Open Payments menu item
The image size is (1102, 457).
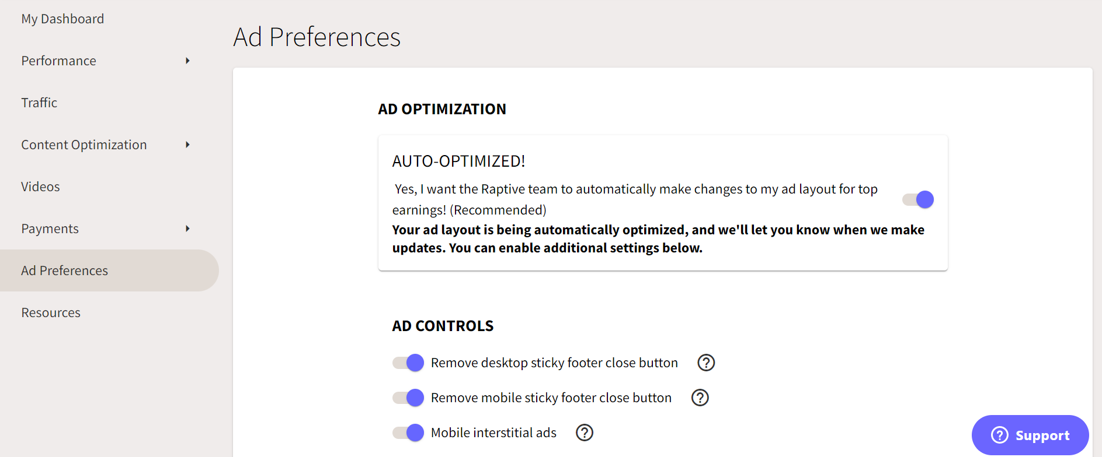[x=50, y=228]
